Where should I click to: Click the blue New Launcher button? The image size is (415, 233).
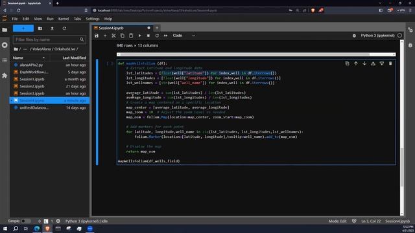click(x=23, y=28)
